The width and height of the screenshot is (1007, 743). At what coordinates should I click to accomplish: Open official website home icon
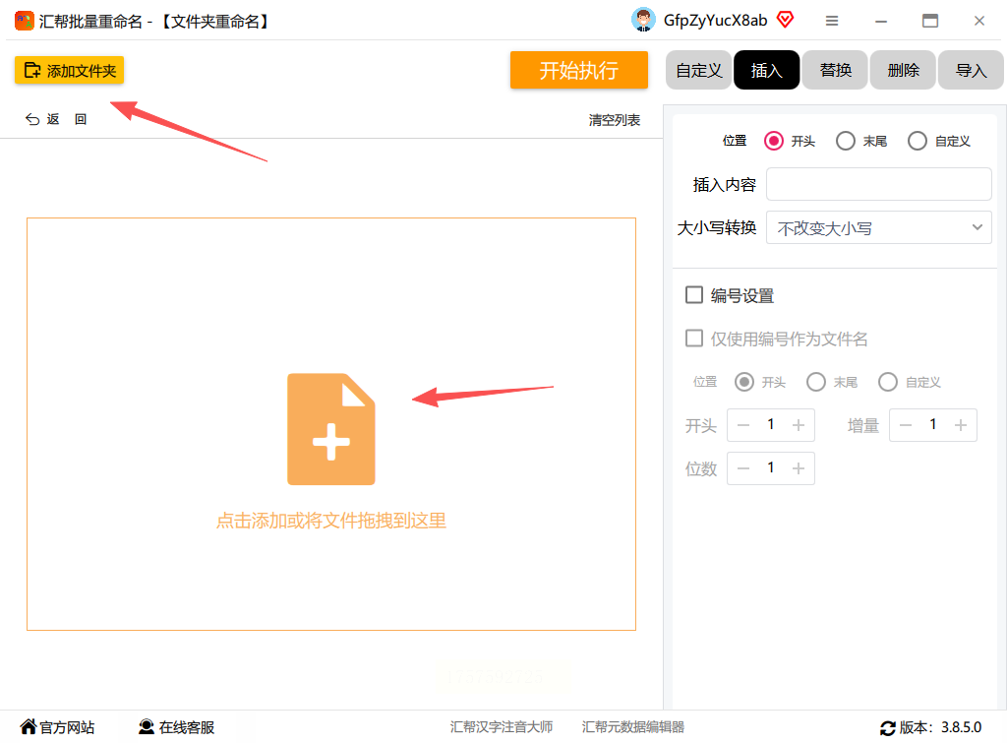(29, 726)
